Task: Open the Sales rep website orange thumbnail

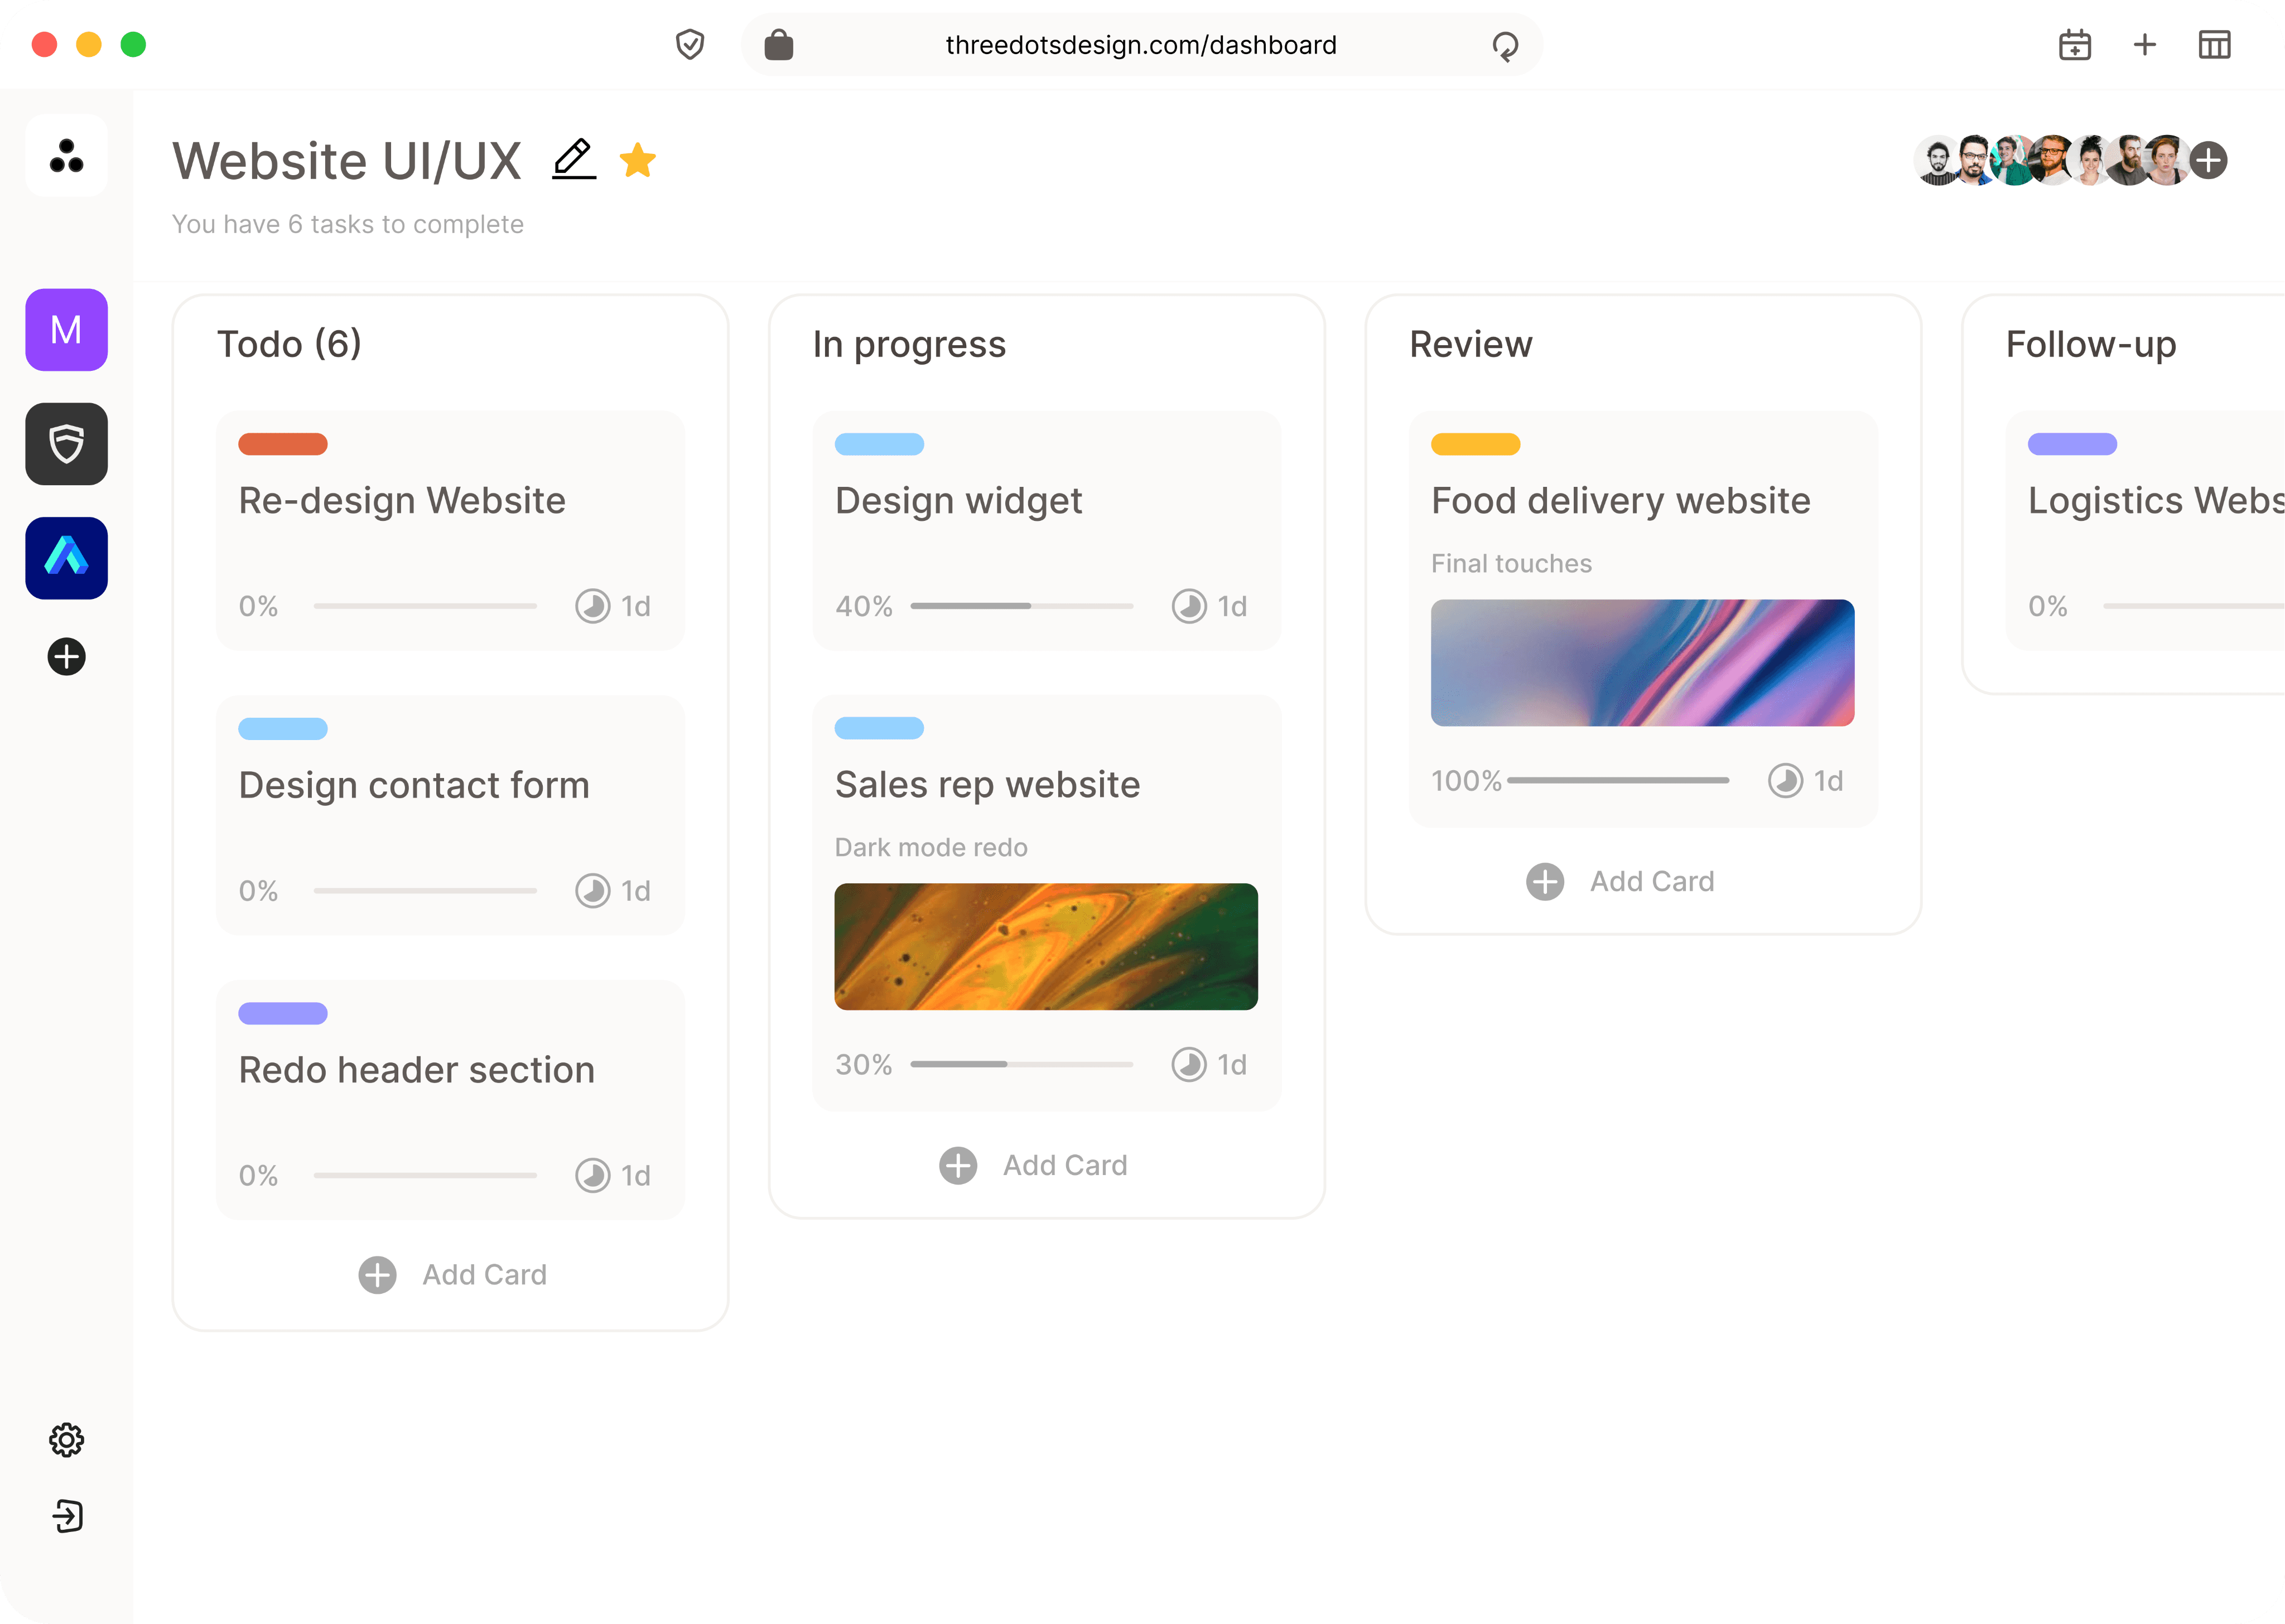Action: click(1046, 946)
